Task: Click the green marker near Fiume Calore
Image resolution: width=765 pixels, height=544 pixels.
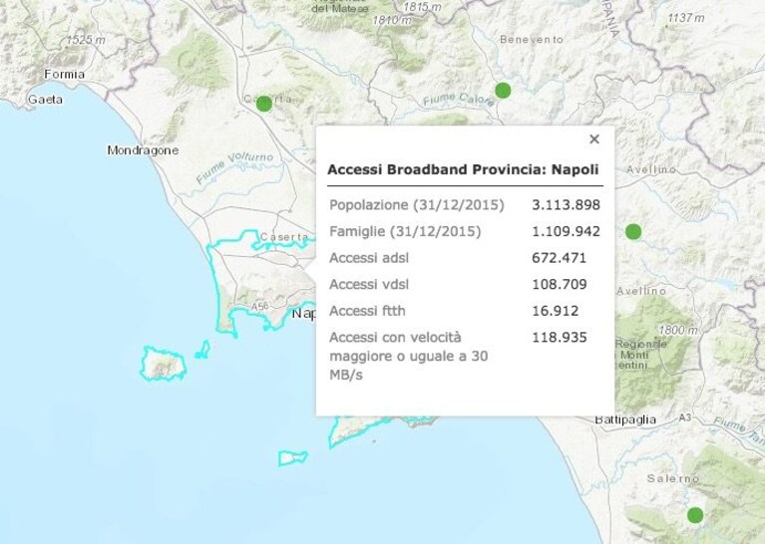Action: point(503,91)
